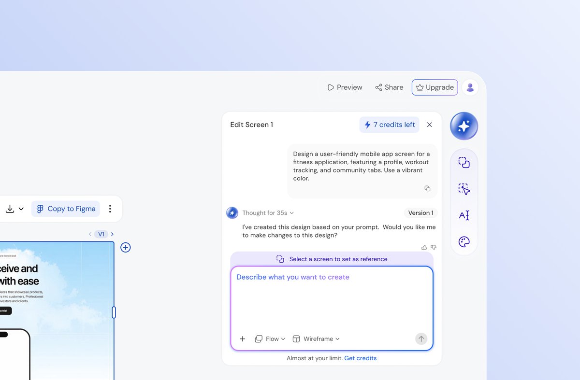Click the Upgrade button

(435, 87)
